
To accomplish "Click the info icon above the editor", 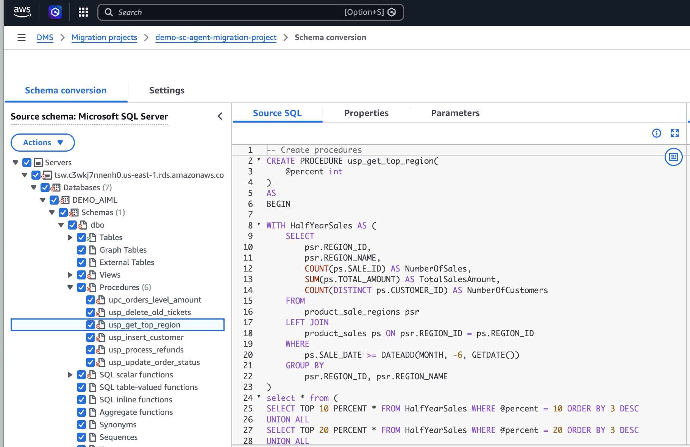I will click(657, 133).
